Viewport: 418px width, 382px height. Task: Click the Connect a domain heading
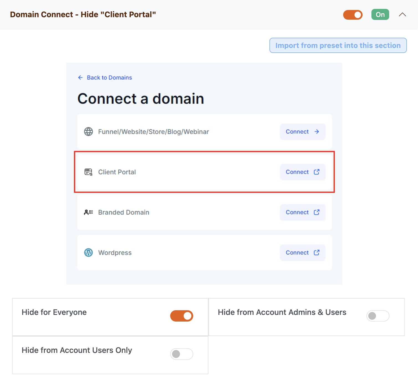(x=141, y=99)
